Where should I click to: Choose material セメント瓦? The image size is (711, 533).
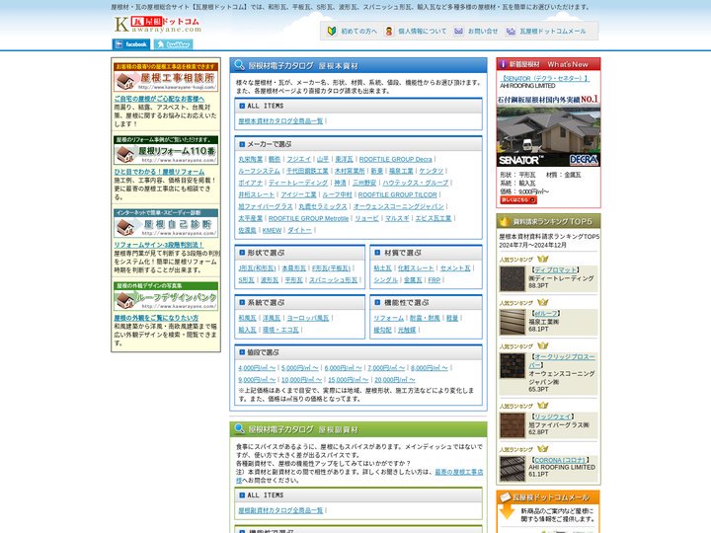pyautogui.click(x=455, y=268)
